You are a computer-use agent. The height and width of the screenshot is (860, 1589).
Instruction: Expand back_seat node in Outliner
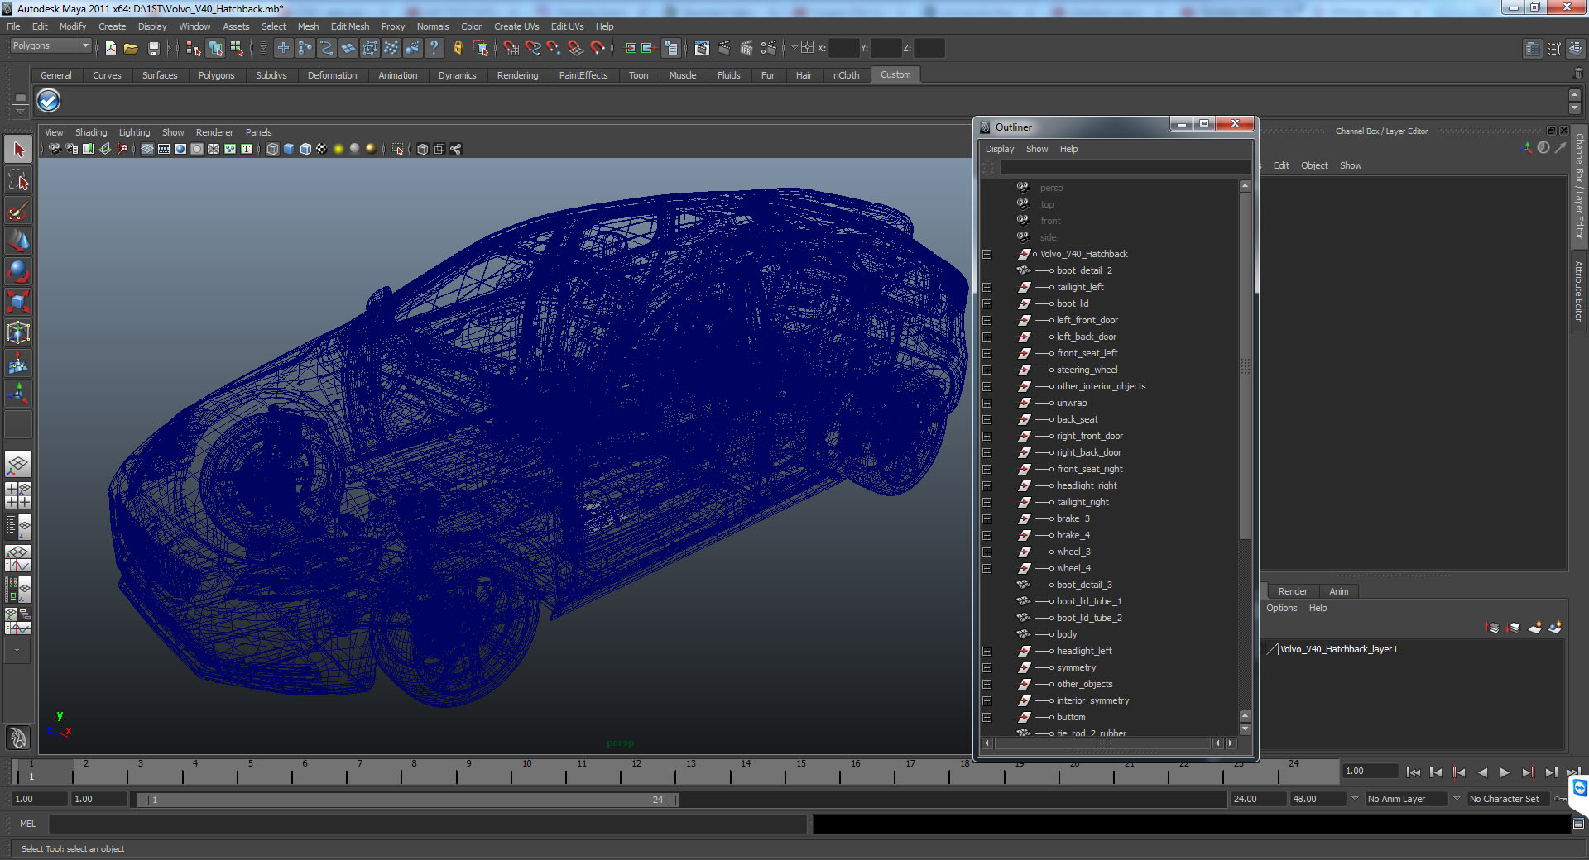tap(987, 419)
